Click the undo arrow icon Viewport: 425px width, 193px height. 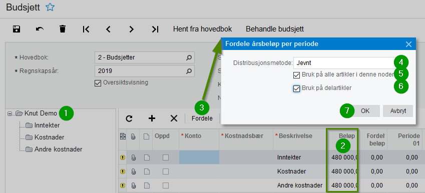click(40, 29)
